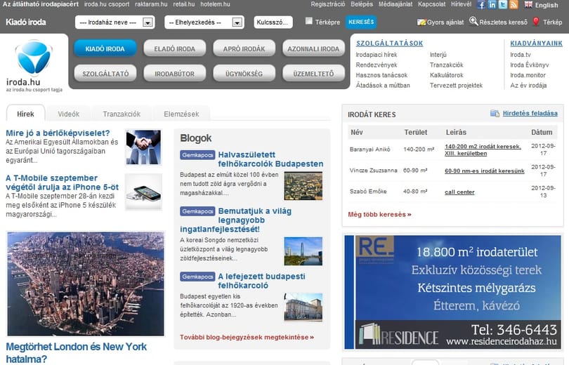Image resolution: width=569 pixels, height=365 pixels.
Task: Open the LinkedIn profile icon
Action: tap(492, 5)
